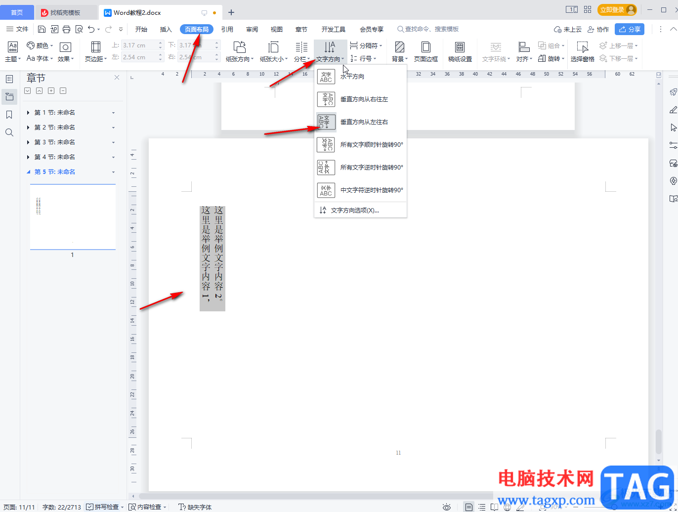This screenshot has height=512, width=678.
Task: Choose 所有文字逆时针旋转90° option
Action: tap(360, 168)
